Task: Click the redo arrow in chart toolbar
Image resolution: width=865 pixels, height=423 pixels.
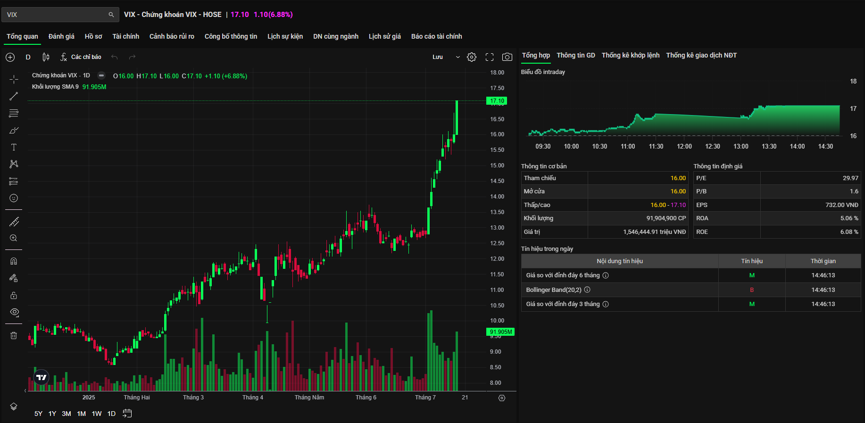Action: 132,57
